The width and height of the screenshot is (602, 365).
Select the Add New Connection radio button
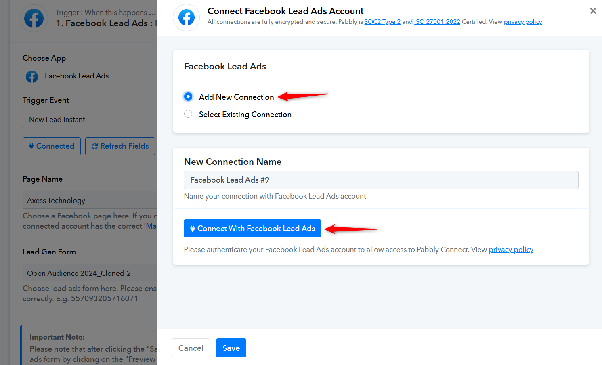(188, 96)
